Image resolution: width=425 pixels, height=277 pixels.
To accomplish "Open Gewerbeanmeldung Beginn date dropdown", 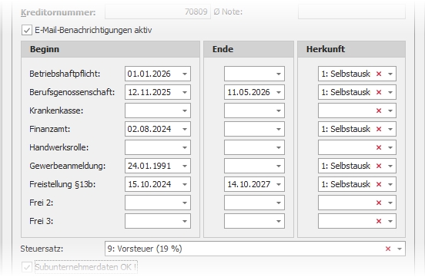I will point(185,166).
